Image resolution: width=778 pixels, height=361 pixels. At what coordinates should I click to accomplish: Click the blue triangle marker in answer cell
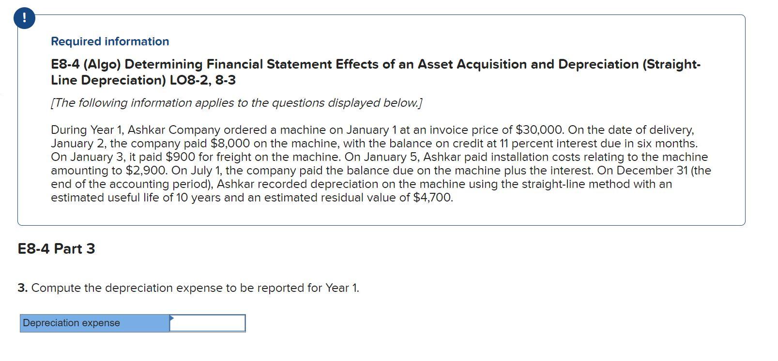pyautogui.click(x=171, y=318)
